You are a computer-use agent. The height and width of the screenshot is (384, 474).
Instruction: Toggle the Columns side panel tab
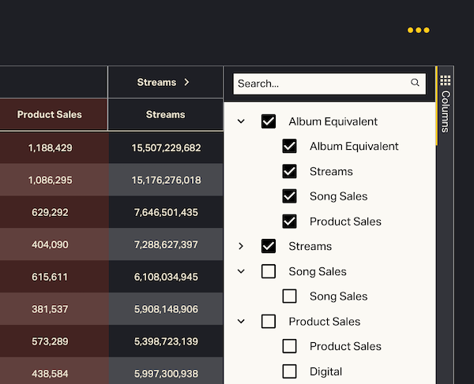pyautogui.click(x=446, y=110)
